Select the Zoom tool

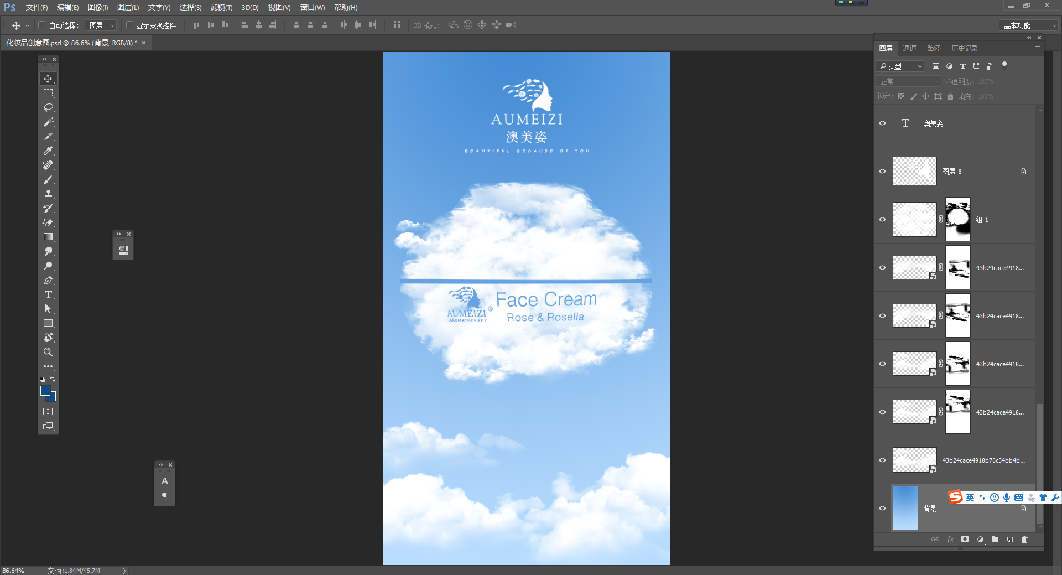coord(48,352)
